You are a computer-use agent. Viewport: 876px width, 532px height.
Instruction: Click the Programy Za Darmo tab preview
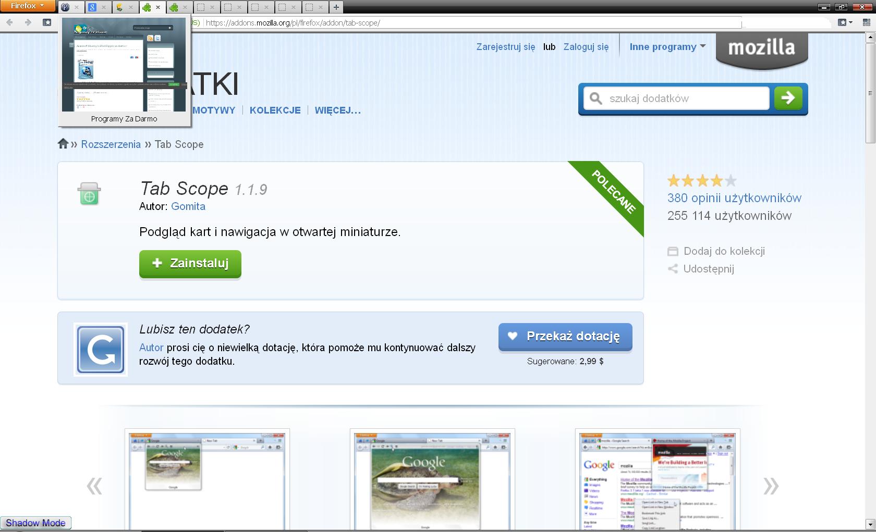pyautogui.click(x=124, y=72)
